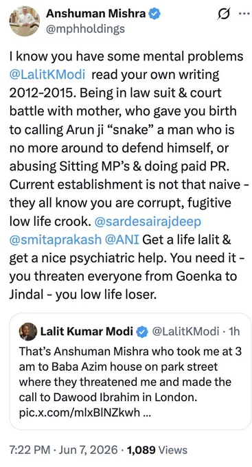The height and width of the screenshot is (467, 252).
Task: Click the 1,089 Views count
Action: pyautogui.click(x=157, y=450)
